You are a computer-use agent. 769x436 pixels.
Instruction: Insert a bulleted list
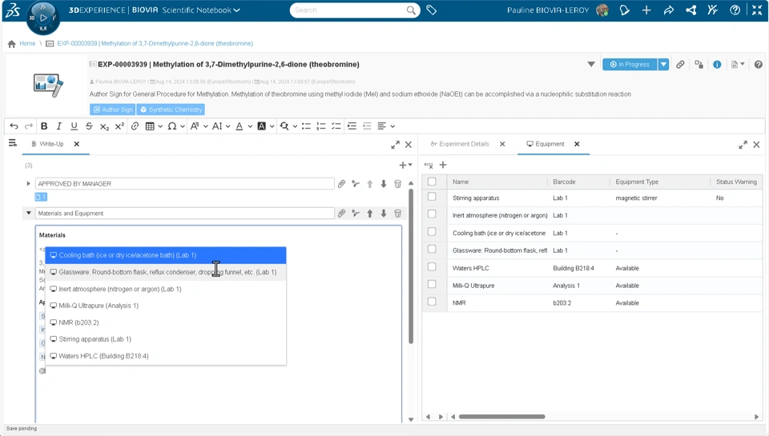306,126
